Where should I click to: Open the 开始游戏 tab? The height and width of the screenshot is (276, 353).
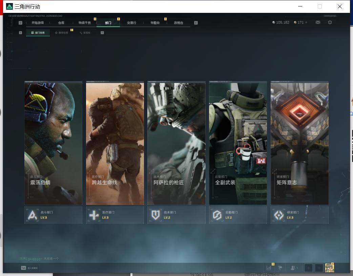point(38,23)
